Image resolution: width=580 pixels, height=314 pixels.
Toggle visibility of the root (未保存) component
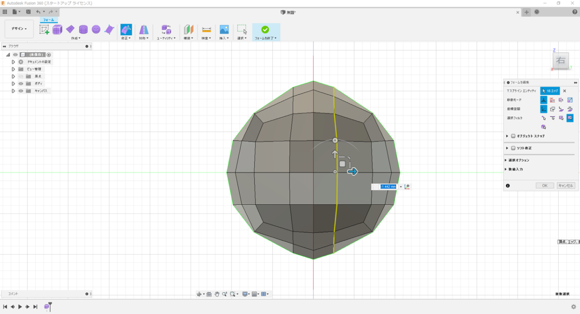tap(15, 55)
